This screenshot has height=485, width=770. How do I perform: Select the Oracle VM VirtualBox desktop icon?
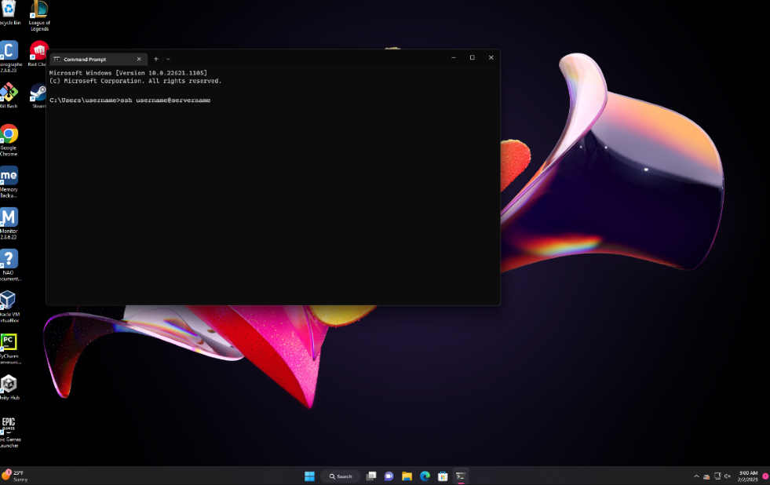tap(9, 307)
